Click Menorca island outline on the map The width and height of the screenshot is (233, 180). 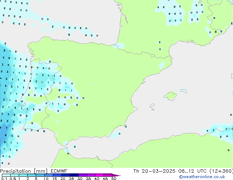(x=183, y=91)
